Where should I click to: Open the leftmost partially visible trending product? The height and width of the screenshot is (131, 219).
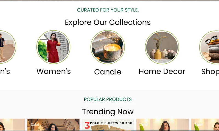[x=12, y=125]
